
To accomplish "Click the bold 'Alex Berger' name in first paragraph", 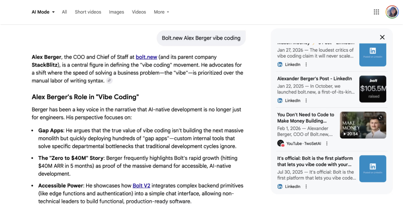I will coord(46,57).
